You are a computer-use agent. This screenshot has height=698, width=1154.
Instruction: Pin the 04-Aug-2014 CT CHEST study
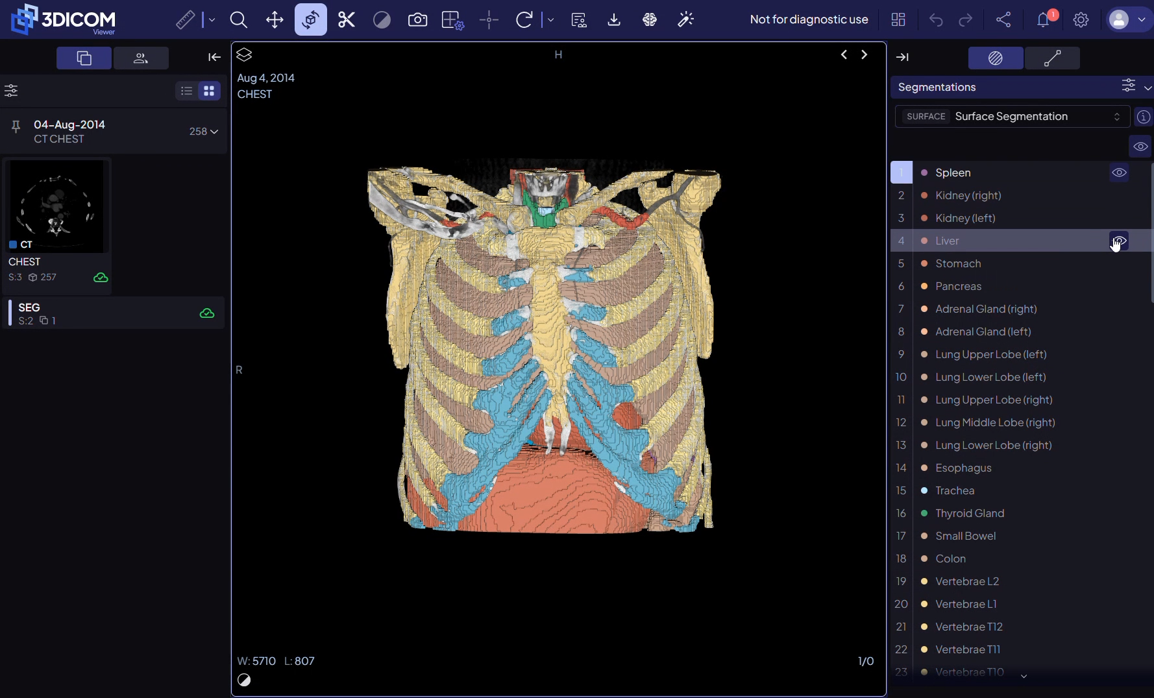(16, 126)
